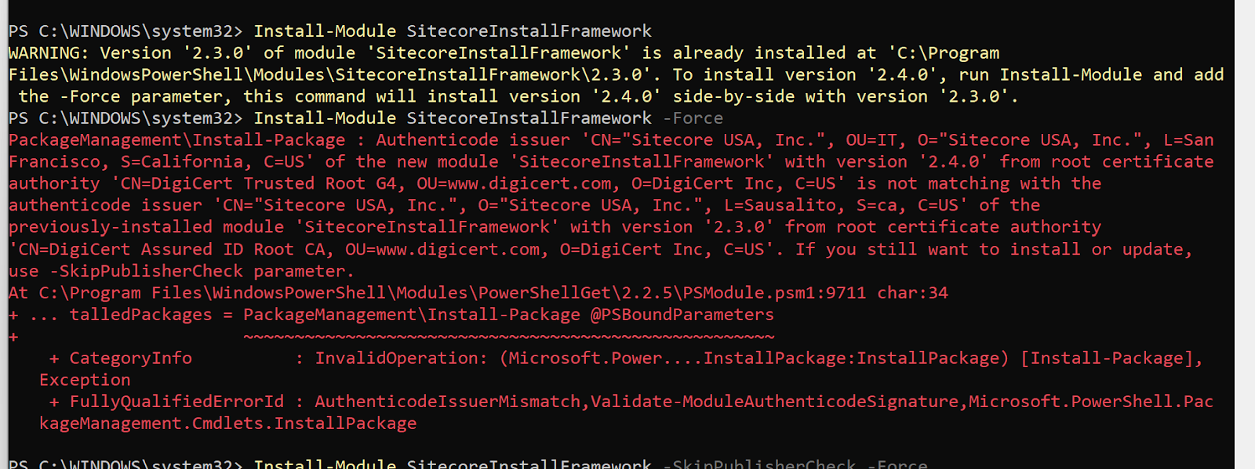This screenshot has width=1255, height=469.
Task: Click PackageManagement\Install-Package at error start
Action: coord(177,140)
